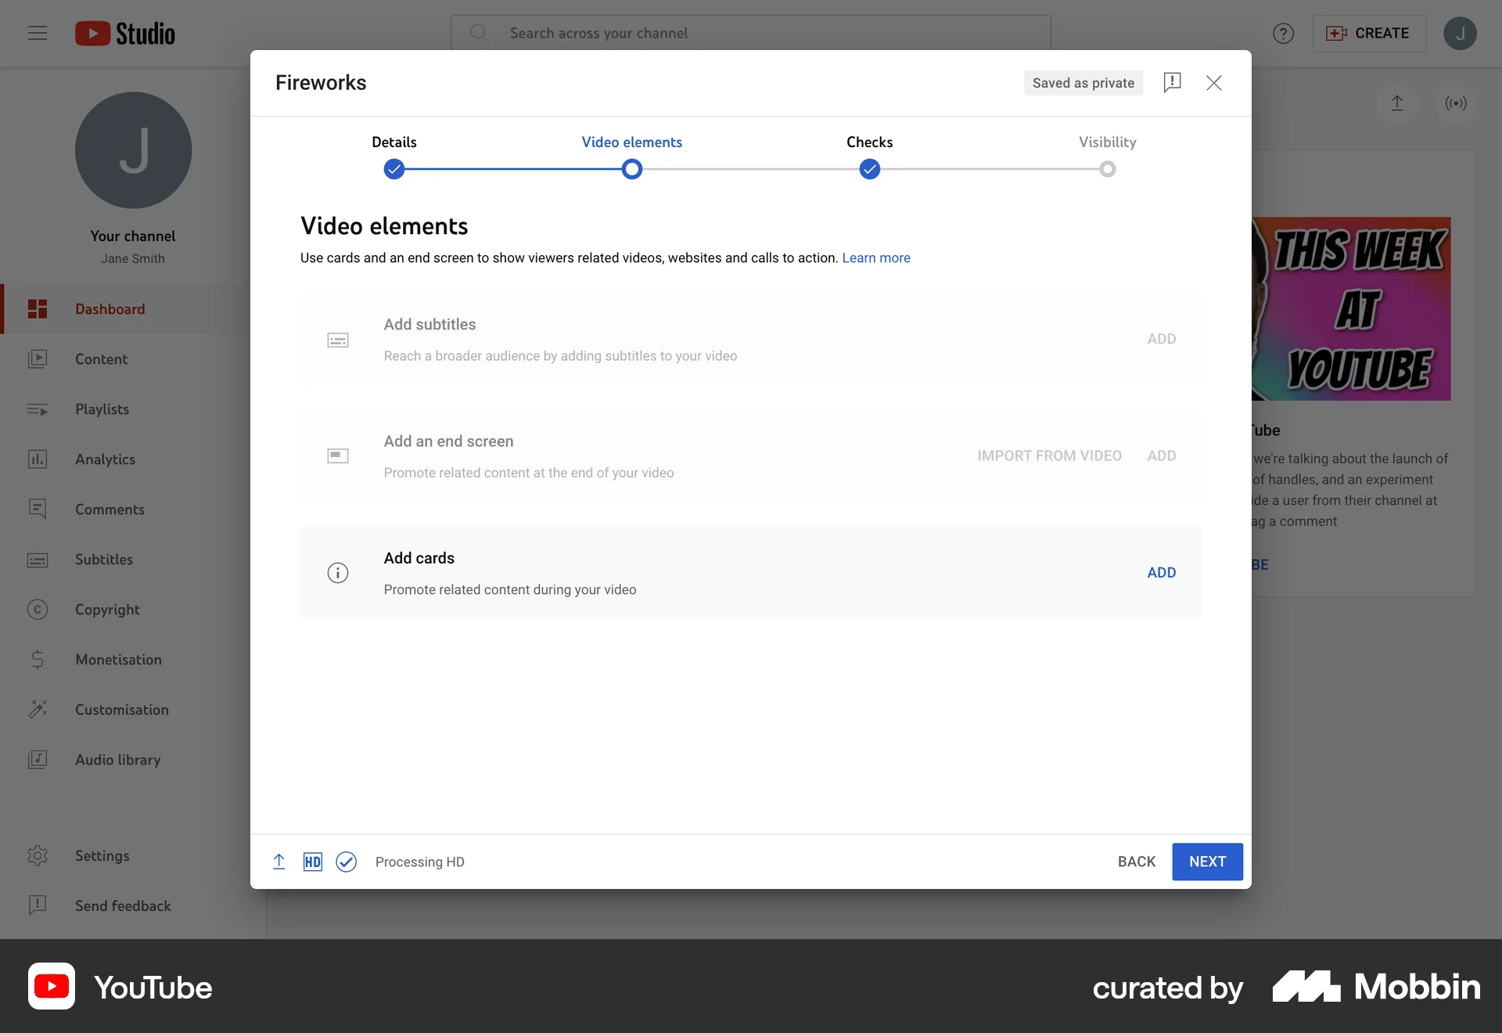1502x1033 pixels.
Task: Open Playlists via its sidebar icon
Action: coord(38,409)
